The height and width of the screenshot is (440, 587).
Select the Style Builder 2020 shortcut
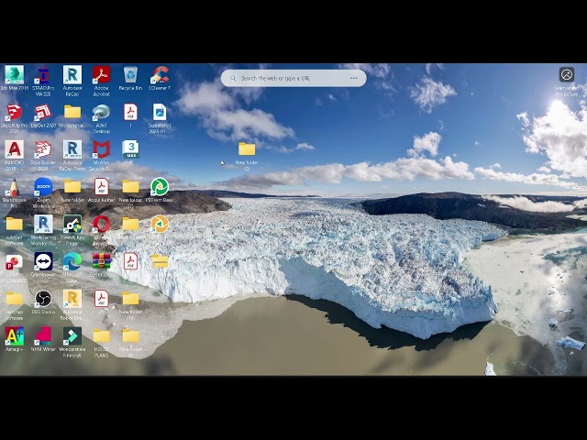point(43,149)
